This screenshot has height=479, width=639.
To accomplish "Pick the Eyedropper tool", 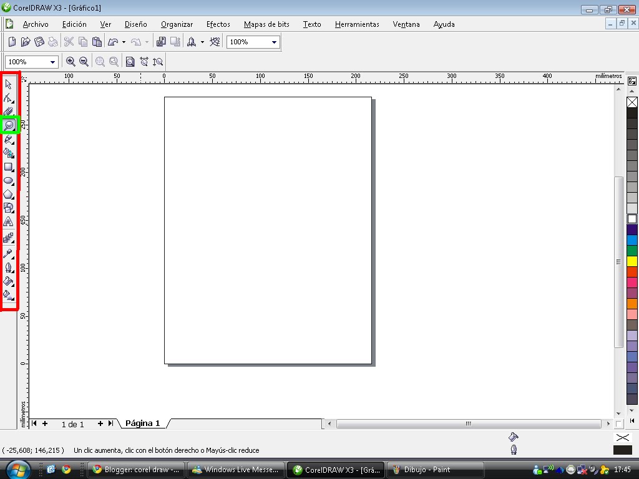I will (x=9, y=253).
